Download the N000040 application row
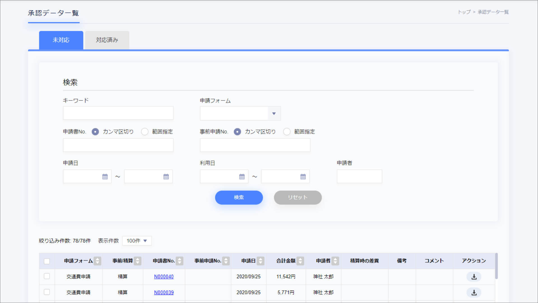The height and width of the screenshot is (303, 538). (x=474, y=277)
